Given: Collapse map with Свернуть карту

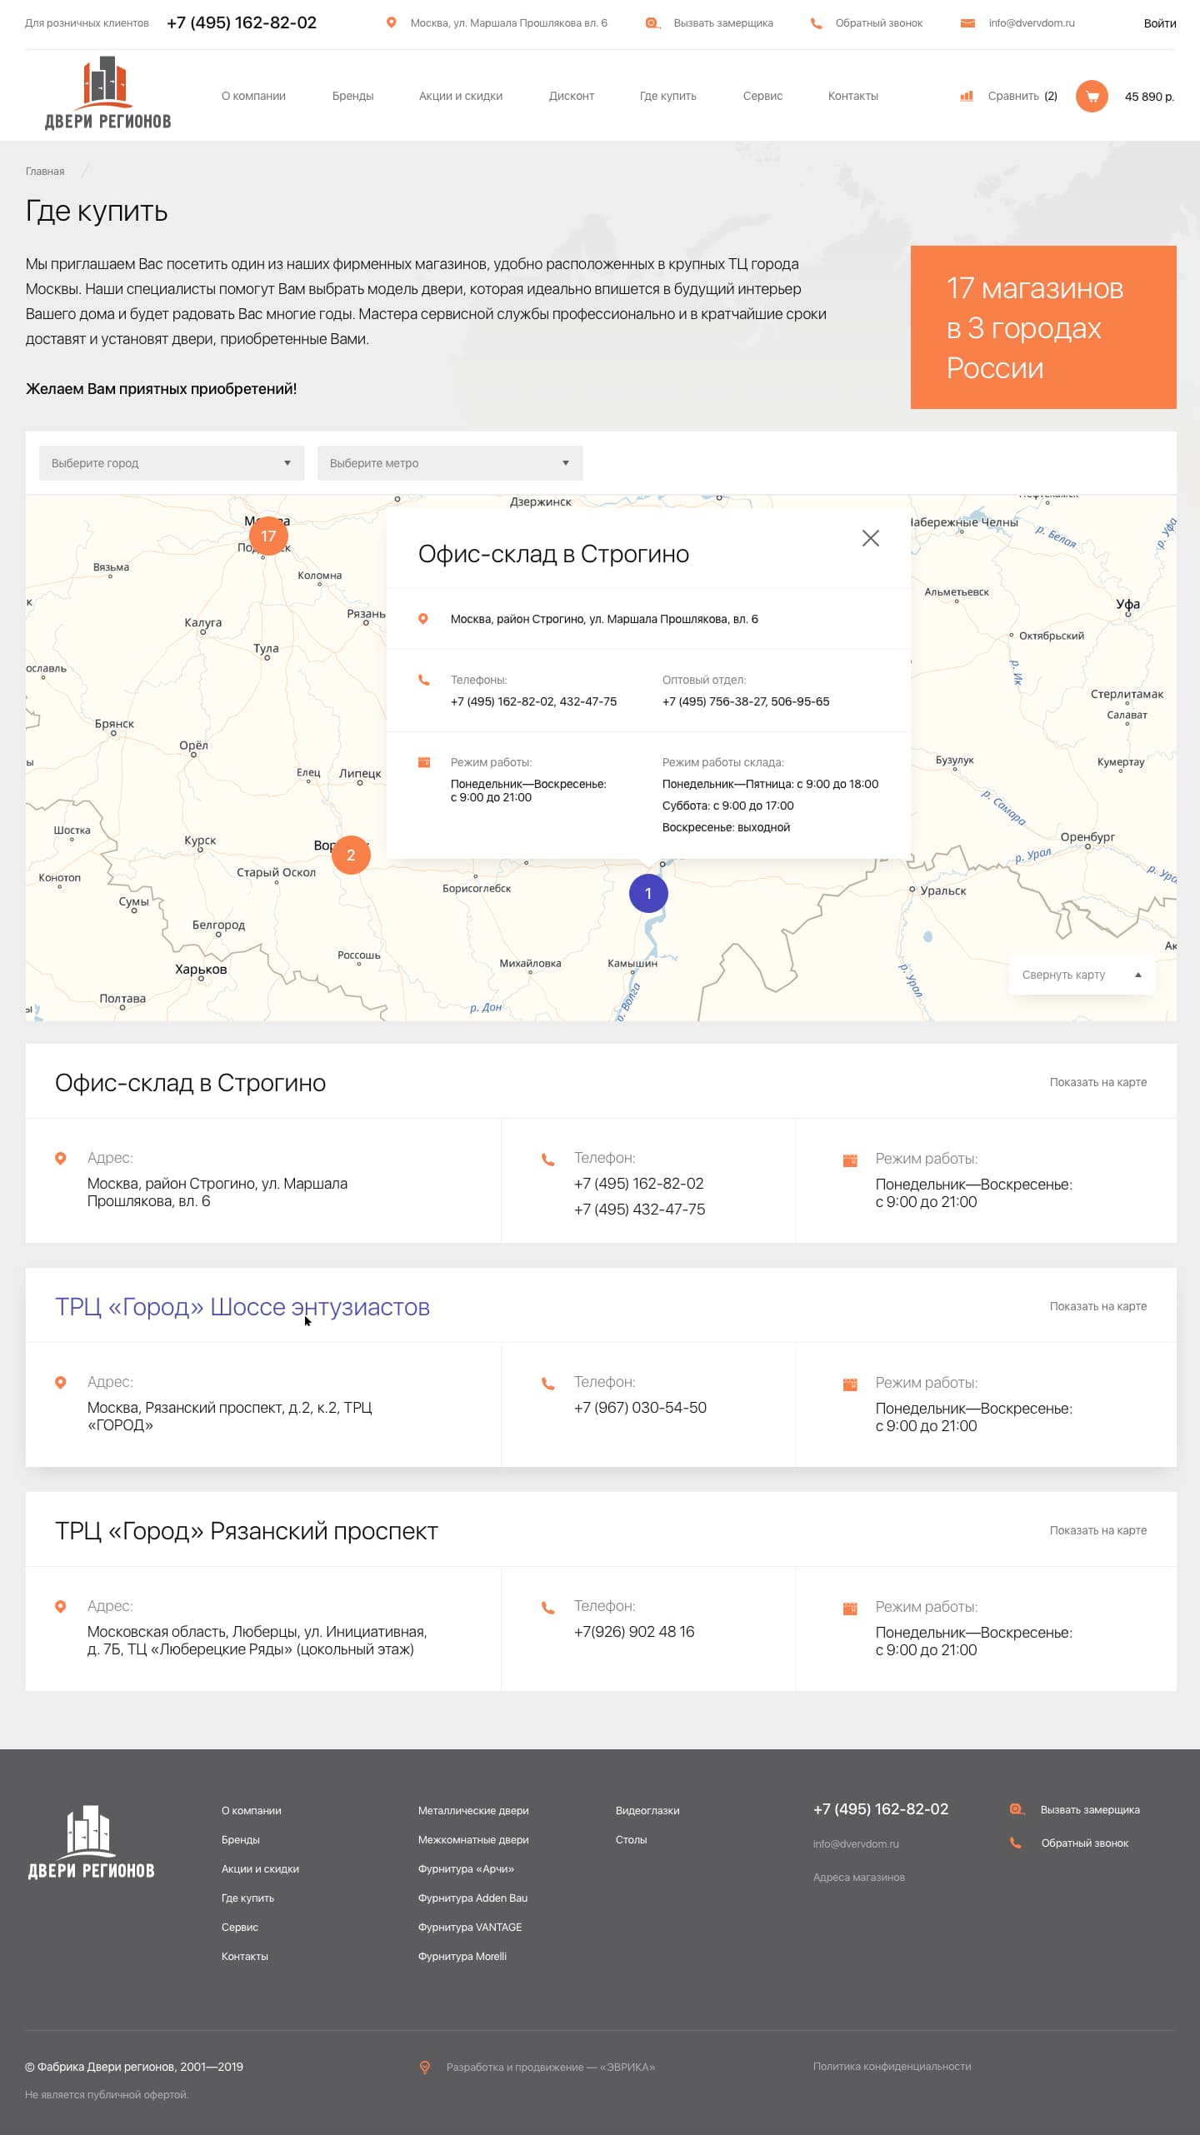Looking at the screenshot, I should [1081, 975].
